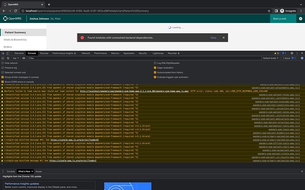Click the OpenMRS logo in the header
Screen dimensions: 305x190
tap(12, 19)
